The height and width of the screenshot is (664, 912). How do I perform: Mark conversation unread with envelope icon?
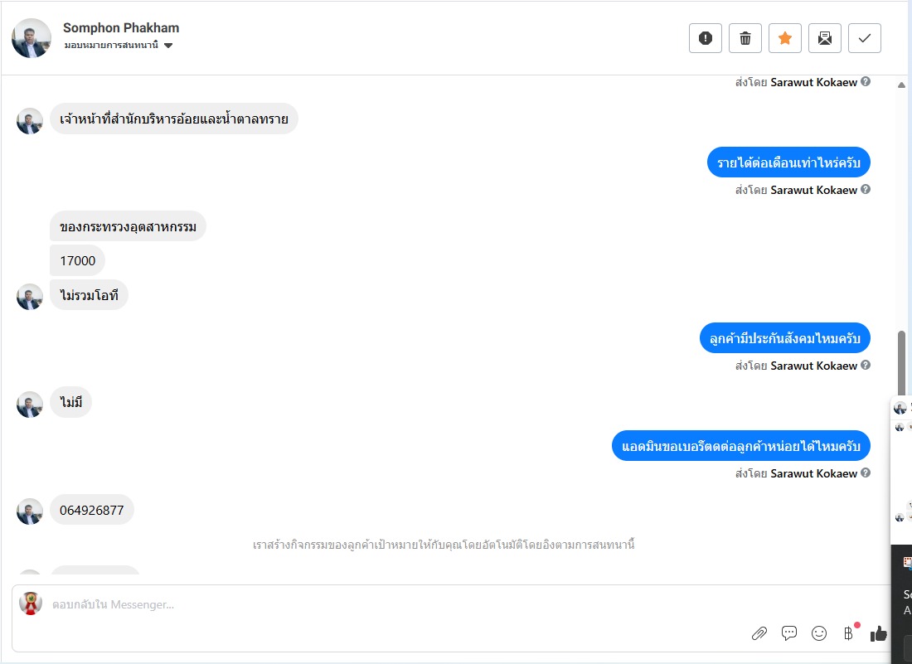(825, 38)
